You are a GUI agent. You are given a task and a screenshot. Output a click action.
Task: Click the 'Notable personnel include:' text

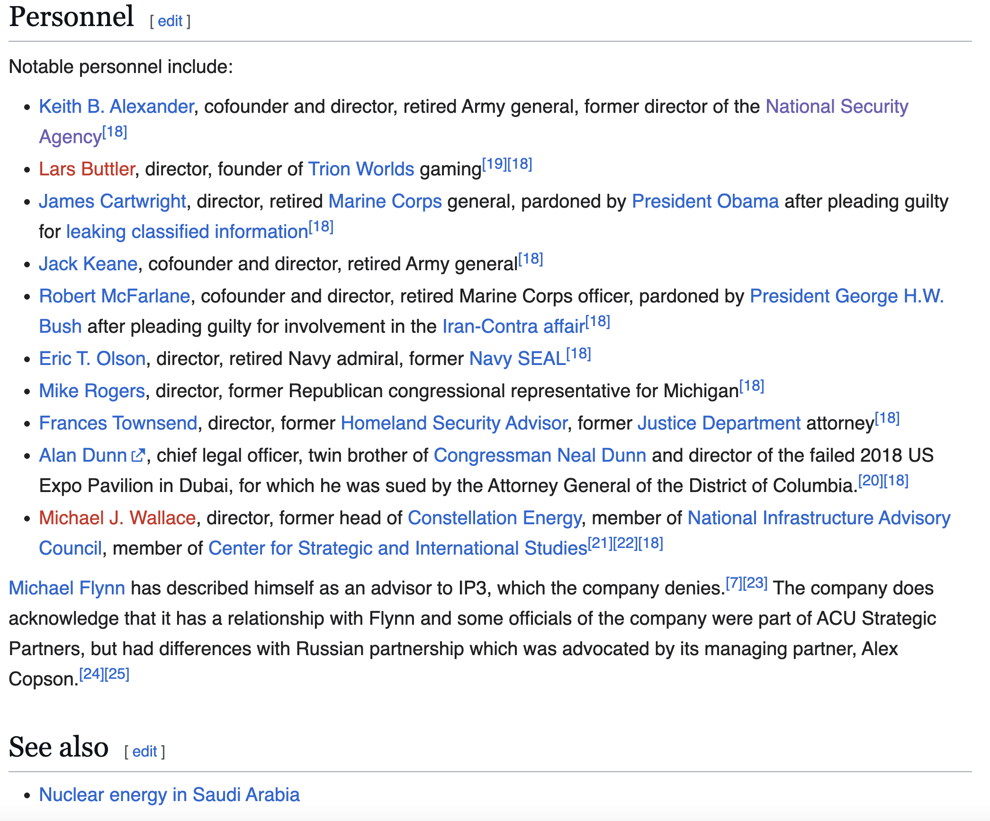tap(121, 67)
